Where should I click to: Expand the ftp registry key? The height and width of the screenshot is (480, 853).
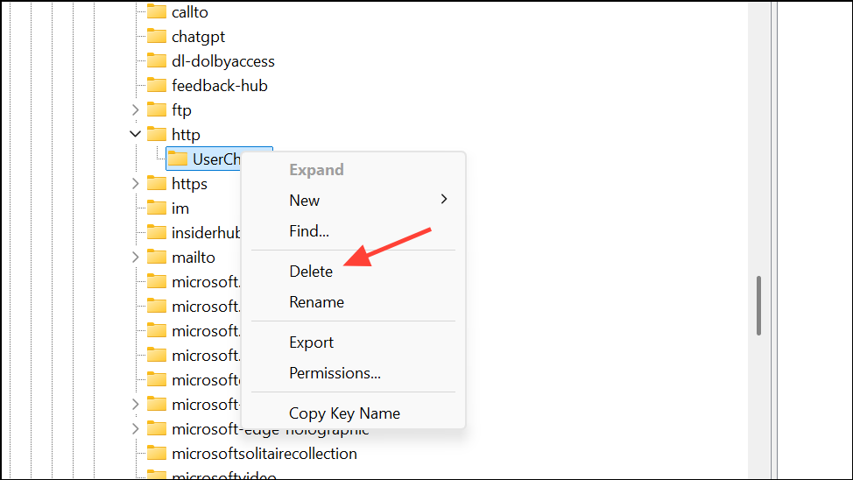[135, 110]
